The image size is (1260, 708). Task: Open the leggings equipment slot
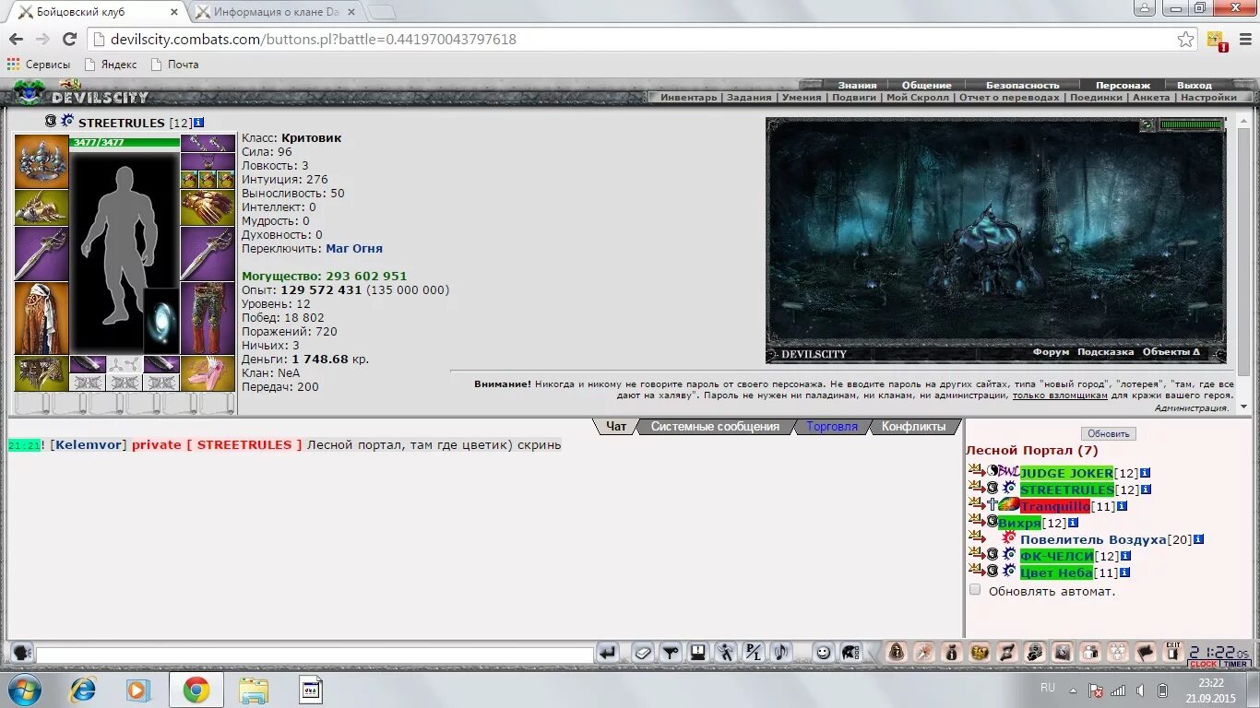[x=208, y=318]
